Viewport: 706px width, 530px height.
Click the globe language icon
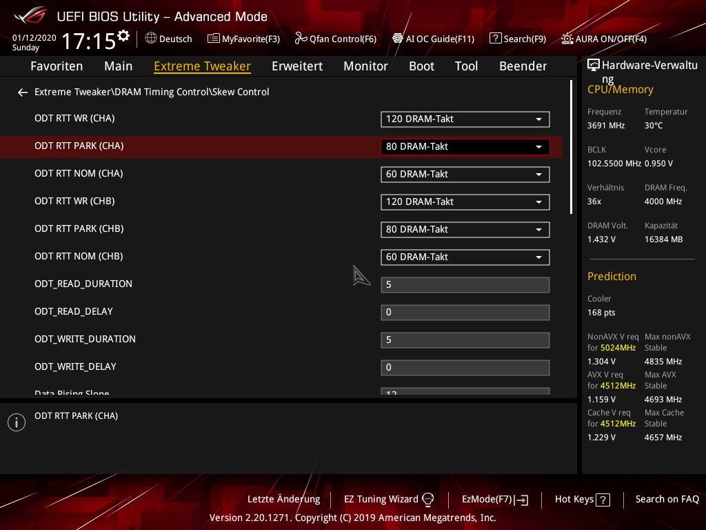coord(151,39)
